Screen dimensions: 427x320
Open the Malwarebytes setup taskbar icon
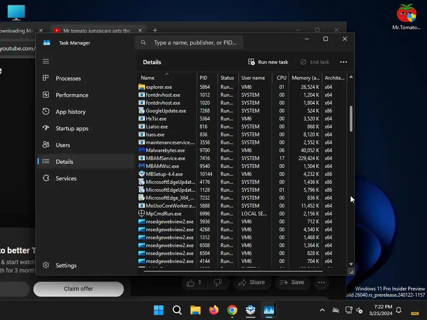click(251, 310)
